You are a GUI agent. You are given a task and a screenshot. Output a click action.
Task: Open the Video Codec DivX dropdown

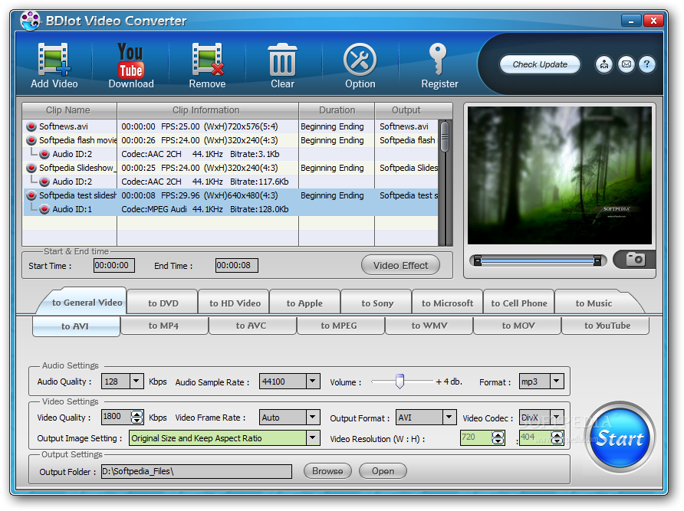(557, 418)
